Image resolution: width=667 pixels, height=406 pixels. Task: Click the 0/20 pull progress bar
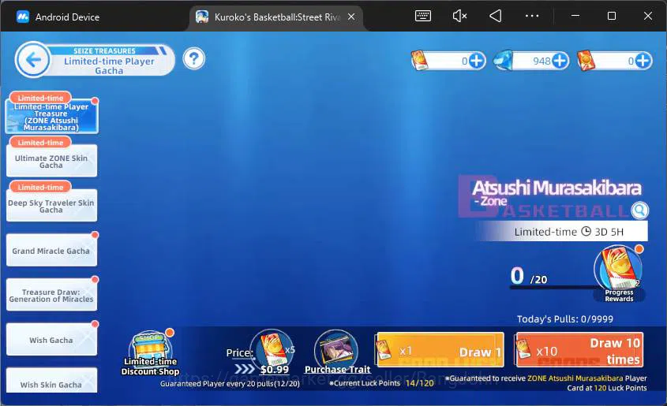553,288
